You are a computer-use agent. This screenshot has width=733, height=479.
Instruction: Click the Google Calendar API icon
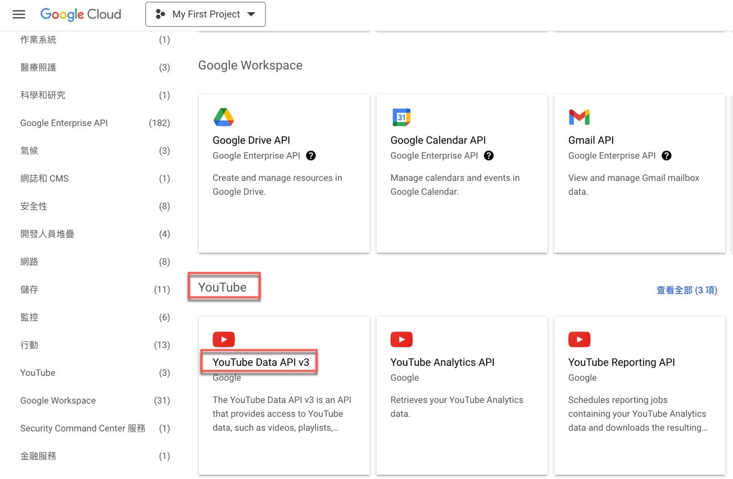[402, 117]
